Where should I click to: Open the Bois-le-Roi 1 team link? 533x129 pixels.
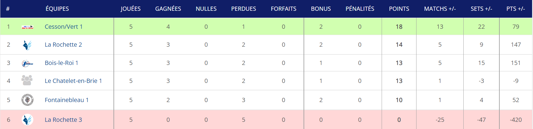tap(61, 63)
